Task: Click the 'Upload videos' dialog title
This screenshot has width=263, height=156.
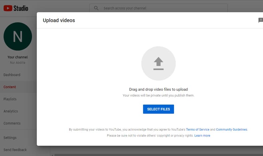Action: point(59,20)
